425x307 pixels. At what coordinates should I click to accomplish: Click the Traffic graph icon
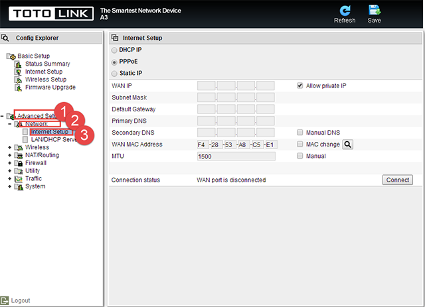point(19,179)
